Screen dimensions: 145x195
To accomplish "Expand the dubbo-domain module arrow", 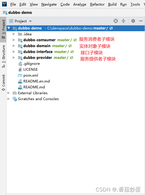I will click(x=14, y=46).
